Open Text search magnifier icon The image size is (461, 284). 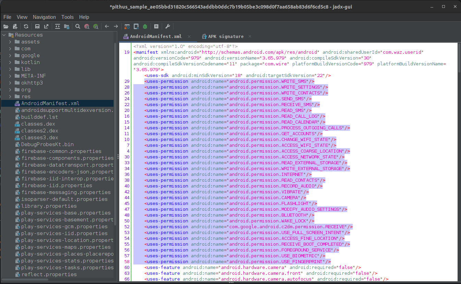coord(78,26)
